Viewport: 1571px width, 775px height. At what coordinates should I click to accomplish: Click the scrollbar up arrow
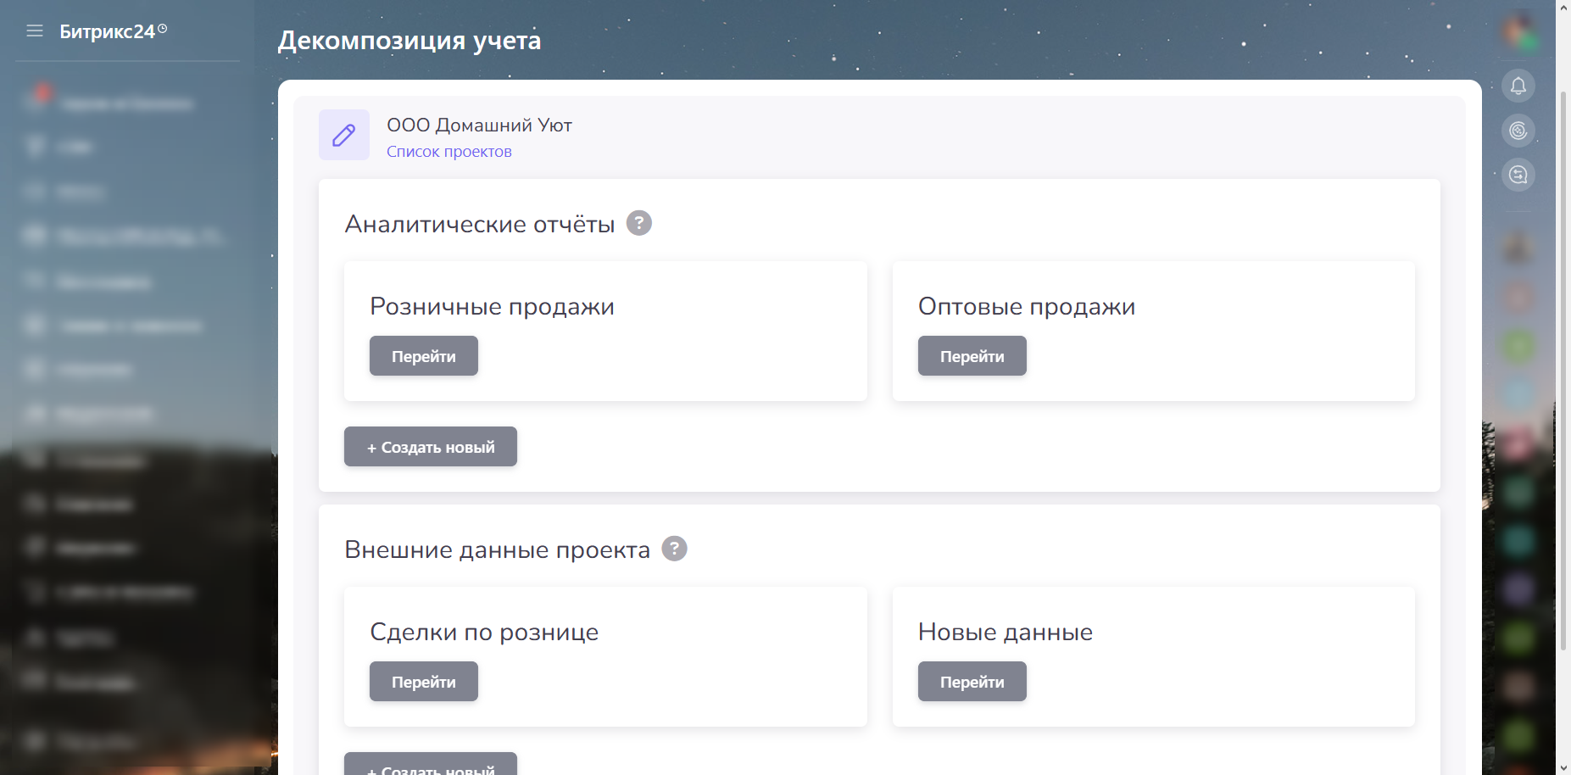1563,7
